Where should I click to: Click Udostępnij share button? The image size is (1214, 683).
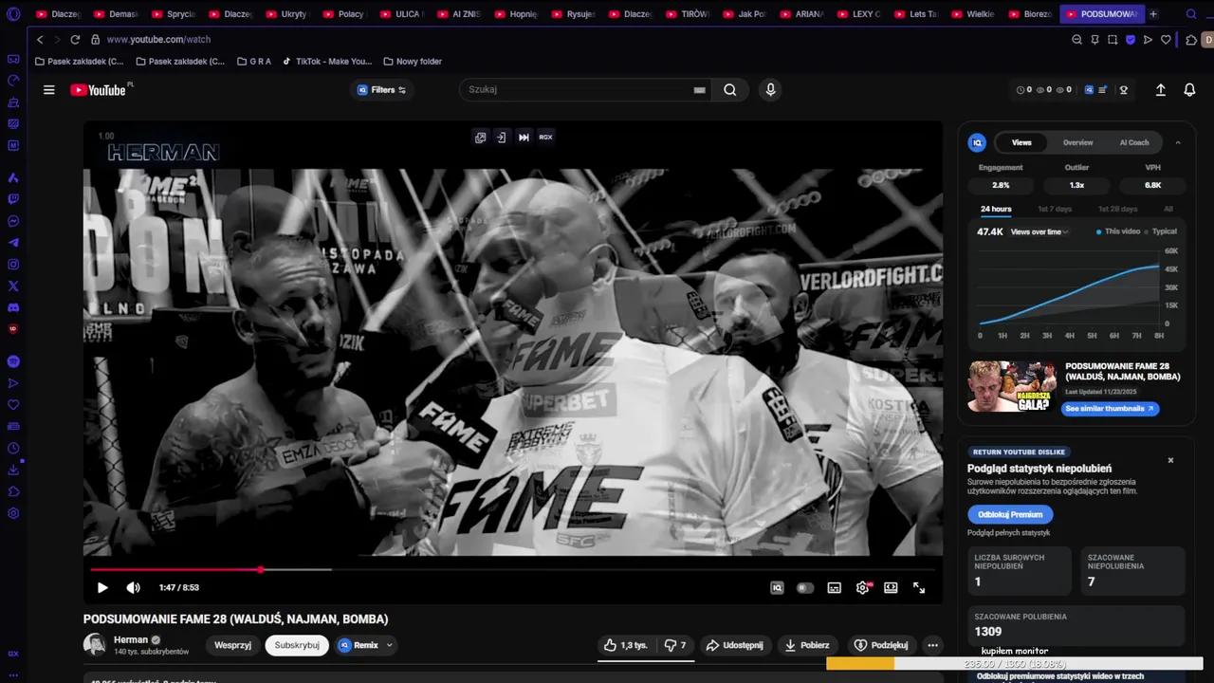(x=735, y=645)
